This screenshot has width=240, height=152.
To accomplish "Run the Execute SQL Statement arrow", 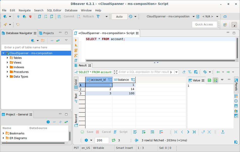I will click(76, 40).
